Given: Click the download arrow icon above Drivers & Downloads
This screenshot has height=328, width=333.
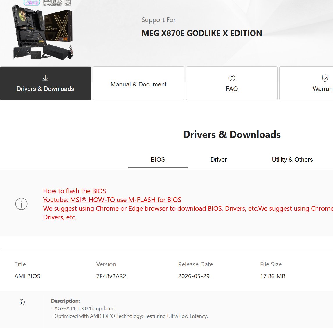Looking at the screenshot, I should 45,78.
